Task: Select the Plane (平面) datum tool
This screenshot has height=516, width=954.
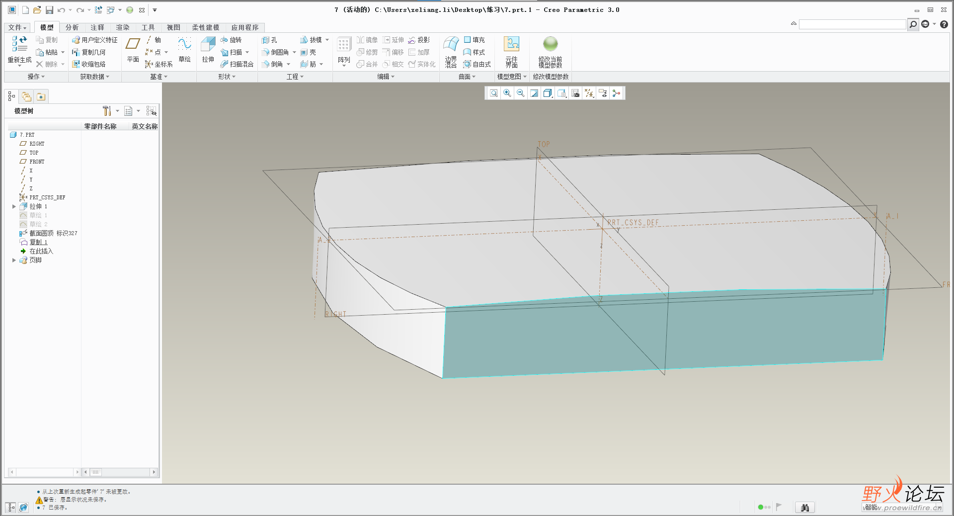Action: [x=133, y=50]
